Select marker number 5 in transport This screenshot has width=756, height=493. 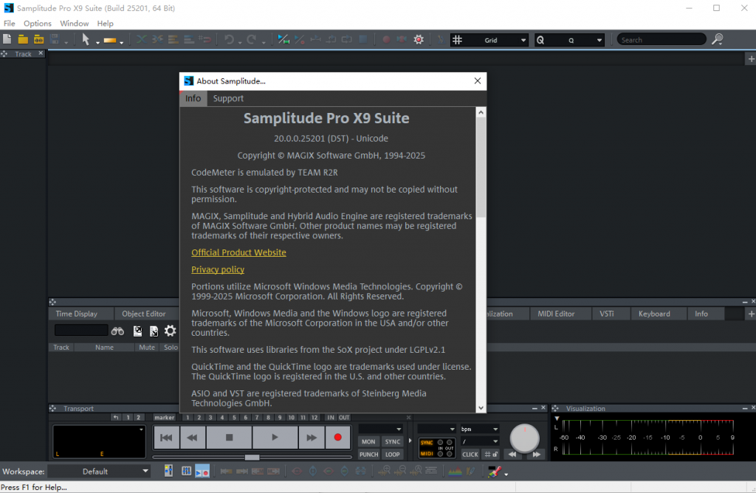coord(234,417)
